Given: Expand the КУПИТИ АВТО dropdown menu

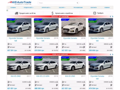Looking at the screenshot, I should tap(46, 7).
